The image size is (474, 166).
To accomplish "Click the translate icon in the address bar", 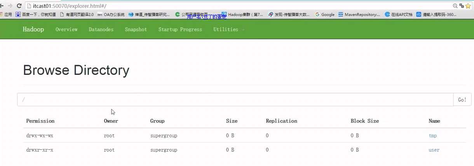I will pyautogui.click(x=462, y=6).
